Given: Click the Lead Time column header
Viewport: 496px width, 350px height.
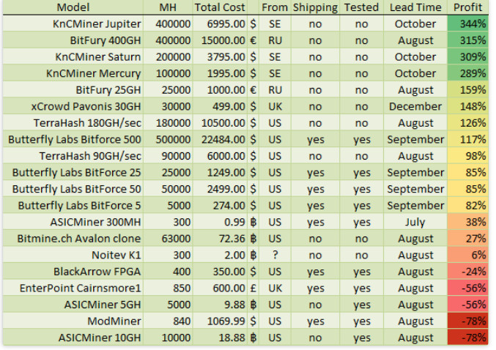Looking at the screenshot, I should (415, 7).
